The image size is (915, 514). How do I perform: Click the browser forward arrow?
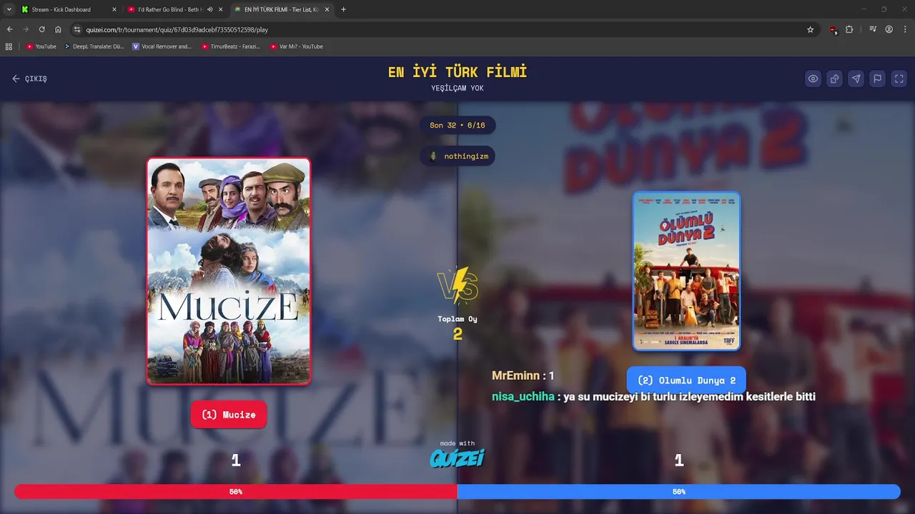coord(26,29)
